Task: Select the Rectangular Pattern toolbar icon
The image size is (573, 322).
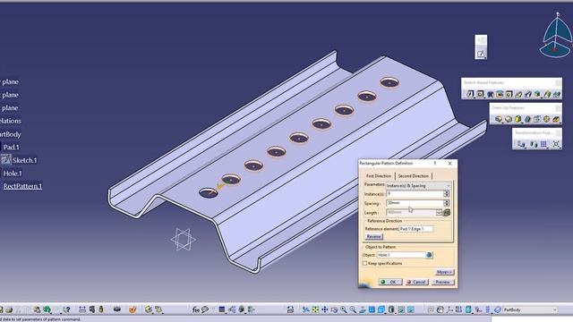Action: click(x=543, y=144)
